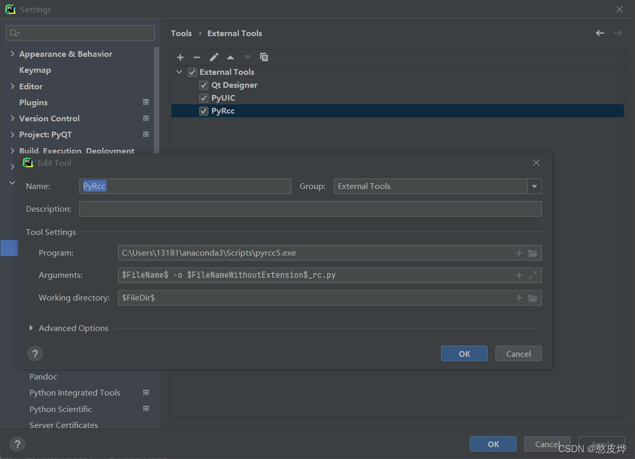Open help in Settings window

pos(17,444)
